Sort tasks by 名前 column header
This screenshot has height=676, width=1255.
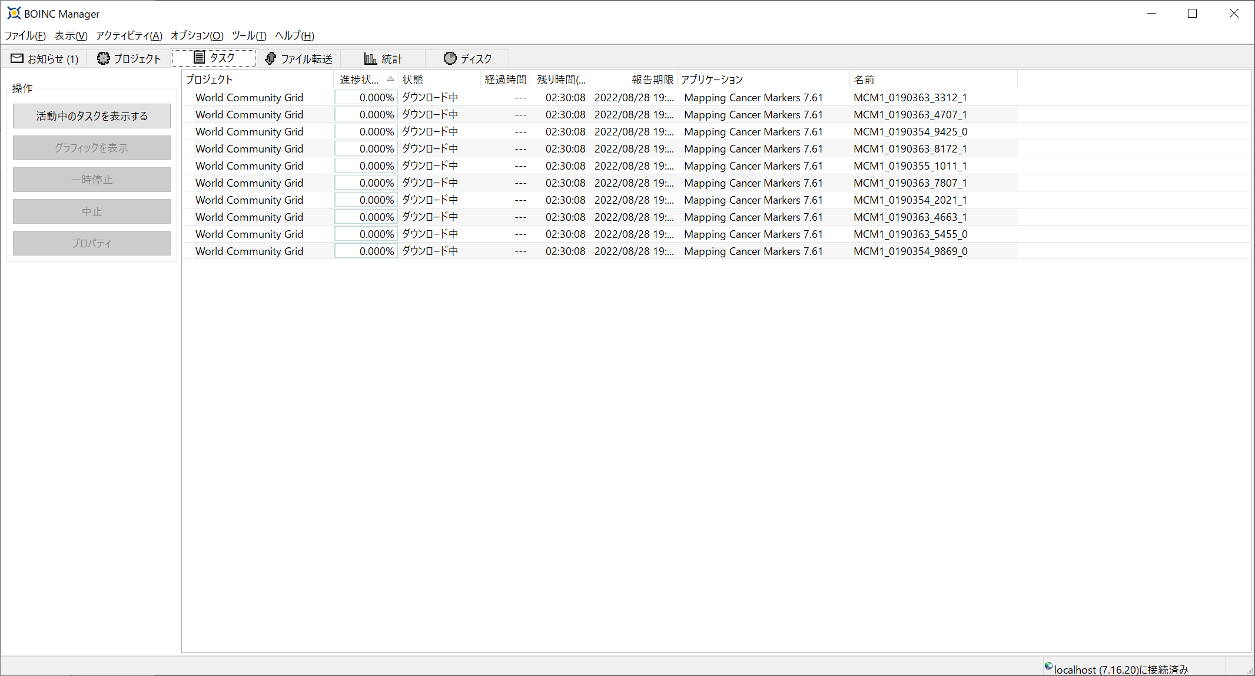click(864, 79)
